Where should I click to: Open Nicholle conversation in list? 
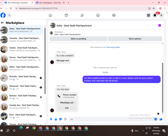pyautogui.click(x=22, y=78)
